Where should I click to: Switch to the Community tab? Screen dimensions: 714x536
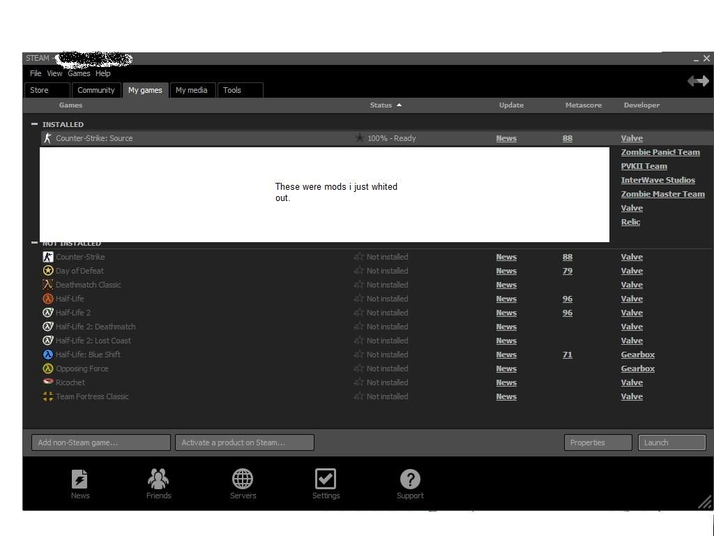click(96, 90)
